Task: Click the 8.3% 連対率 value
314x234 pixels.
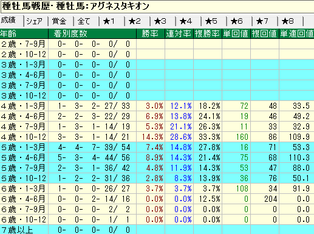Action: 183,178
